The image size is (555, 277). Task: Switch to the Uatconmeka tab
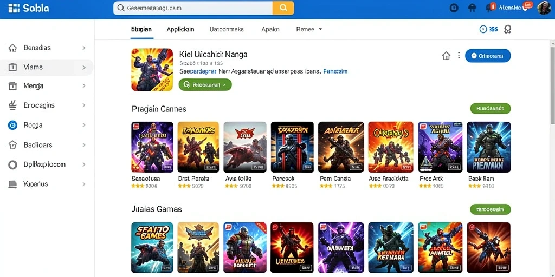point(227,29)
